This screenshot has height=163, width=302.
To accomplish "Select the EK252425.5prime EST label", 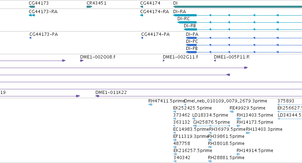I will [192, 108].
